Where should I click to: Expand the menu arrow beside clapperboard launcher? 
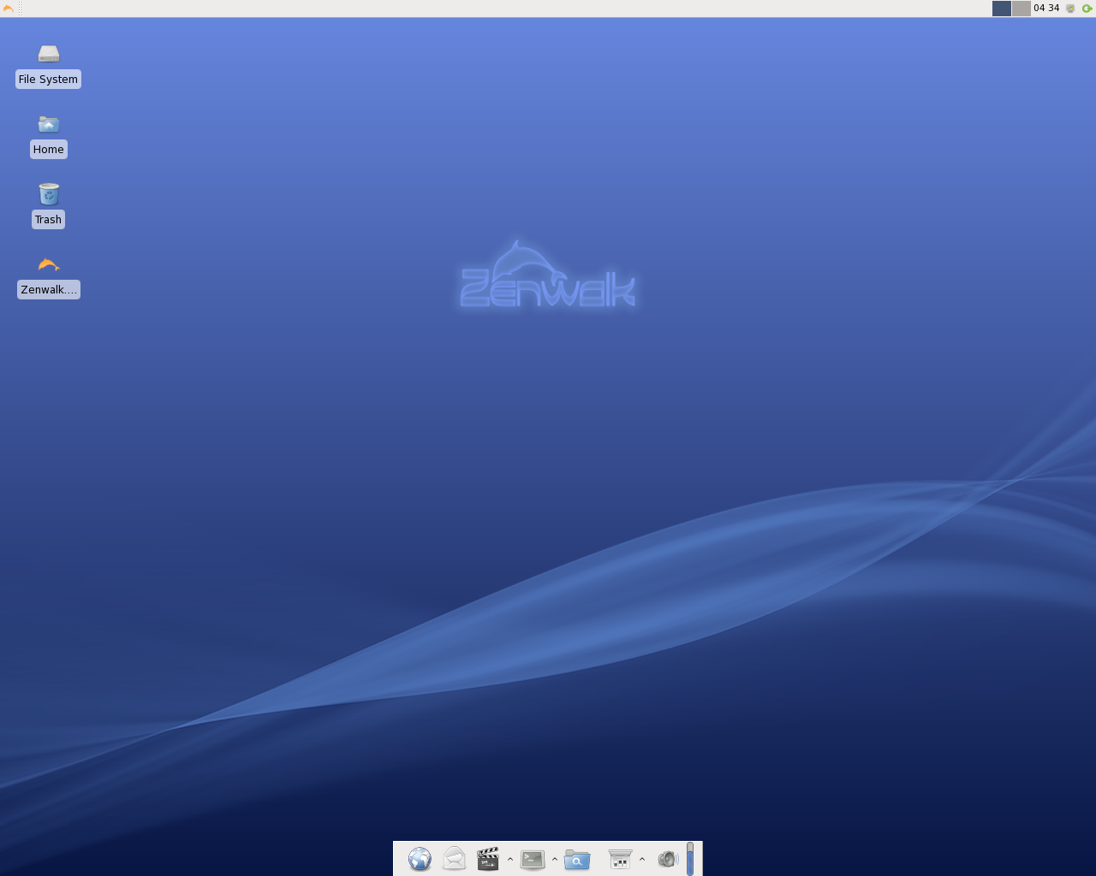(510, 859)
